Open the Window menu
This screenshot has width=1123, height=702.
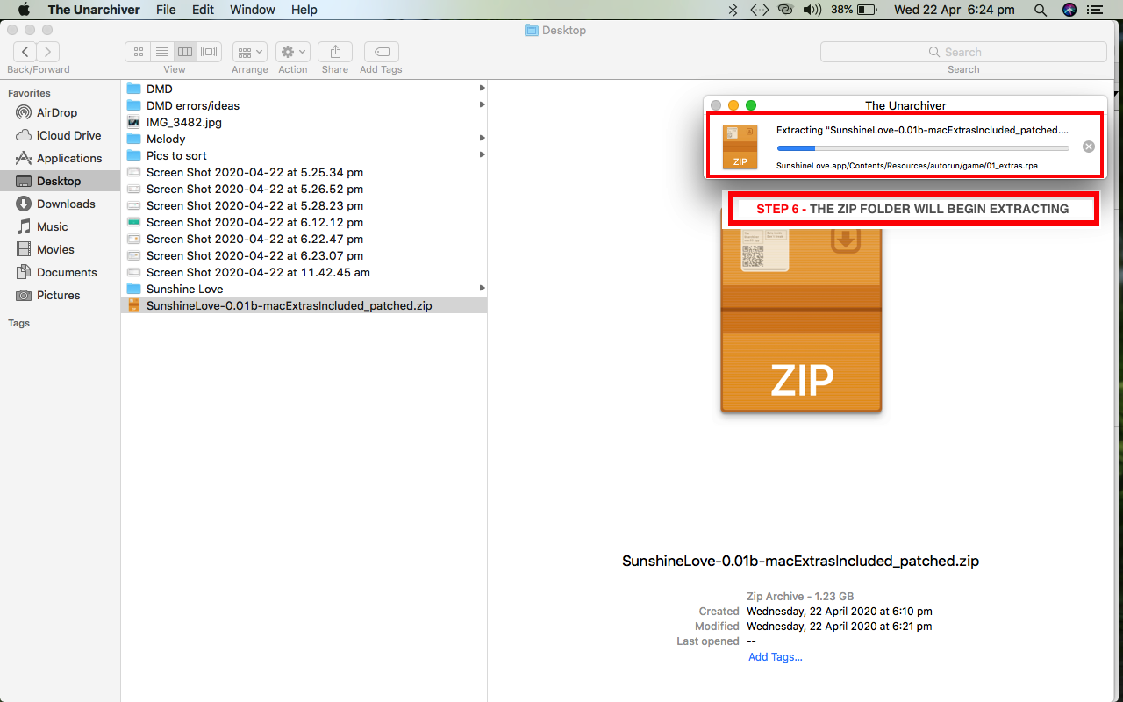pyautogui.click(x=253, y=10)
